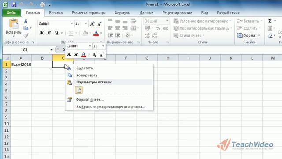282x159 pixels.
Task: Increase font size in ribbon
Action: click(92, 23)
